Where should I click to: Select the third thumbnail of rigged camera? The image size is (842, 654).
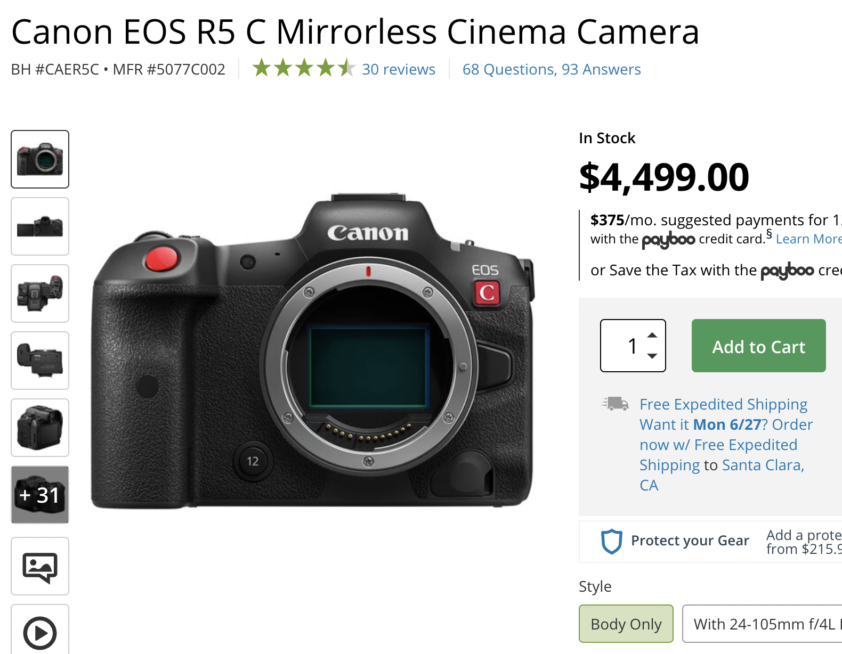tap(40, 293)
